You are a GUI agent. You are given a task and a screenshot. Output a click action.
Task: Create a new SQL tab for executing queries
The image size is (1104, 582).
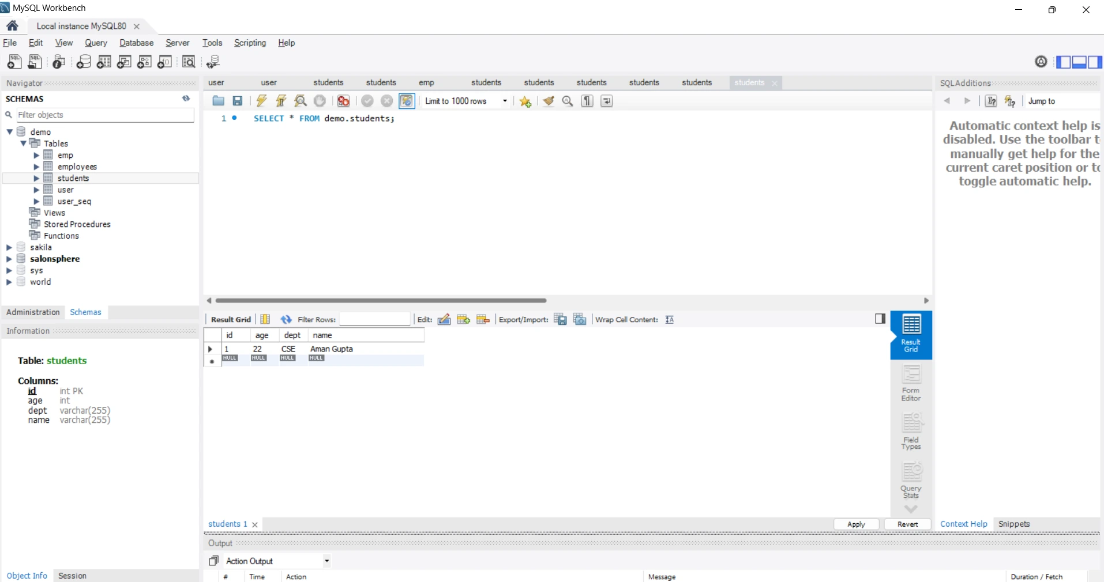tap(14, 62)
